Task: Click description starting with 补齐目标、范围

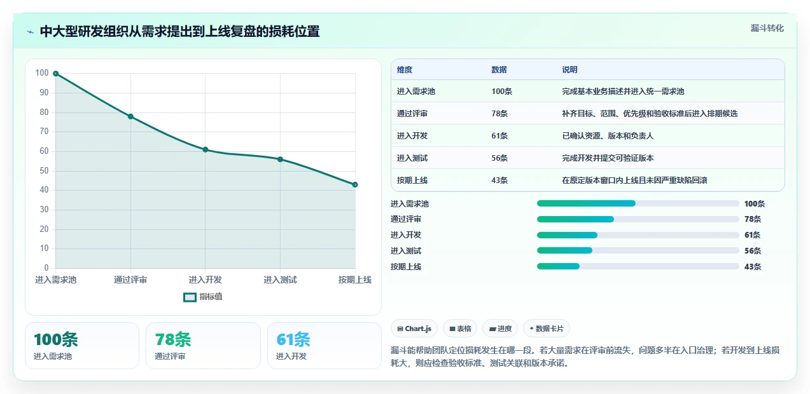Action: pos(650,114)
